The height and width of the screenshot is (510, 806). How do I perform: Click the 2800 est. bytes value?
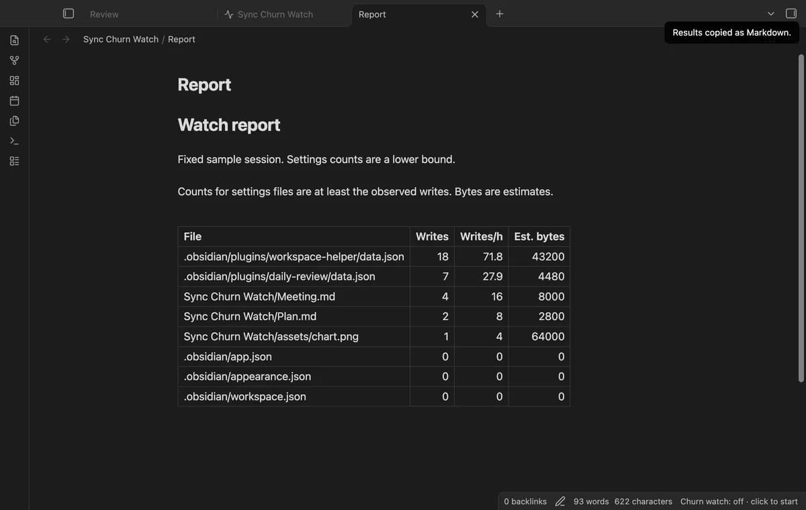click(551, 316)
